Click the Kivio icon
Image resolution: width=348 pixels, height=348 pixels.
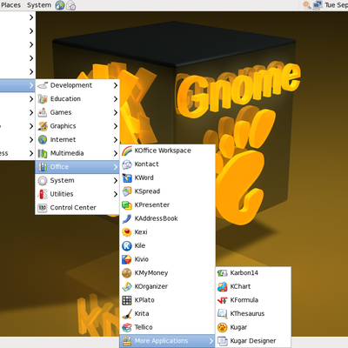pos(127,259)
